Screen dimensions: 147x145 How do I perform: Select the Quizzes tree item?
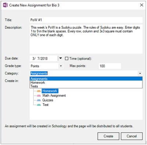[48, 100]
